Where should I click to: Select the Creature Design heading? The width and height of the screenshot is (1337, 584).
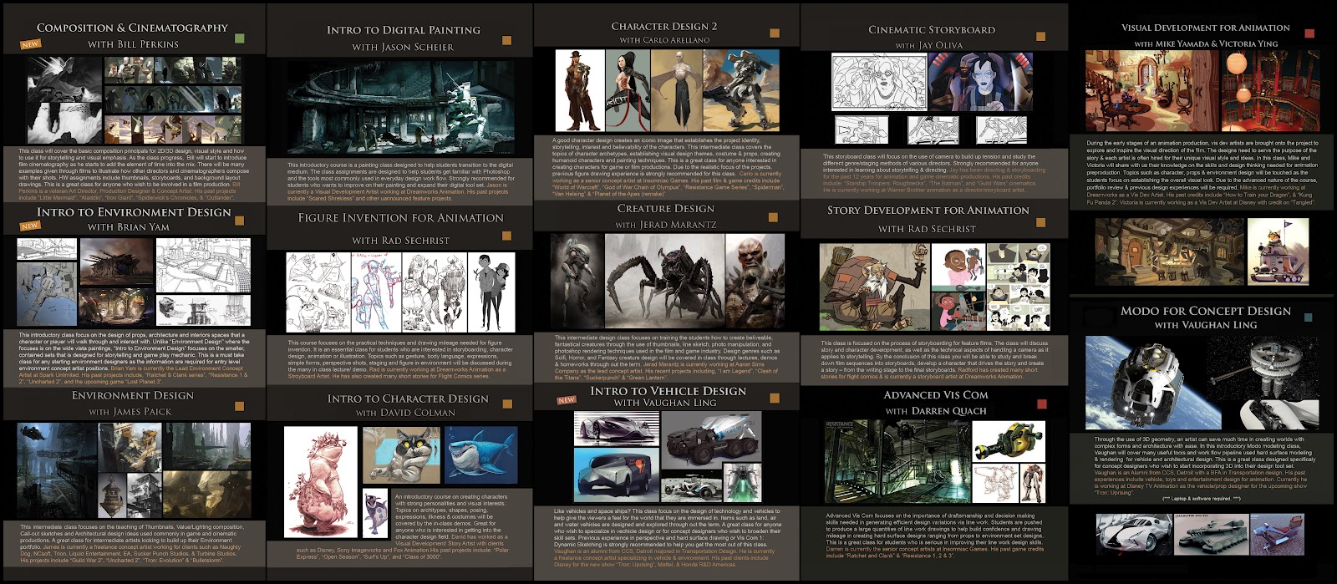pyautogui.click(x=666, y=209)
